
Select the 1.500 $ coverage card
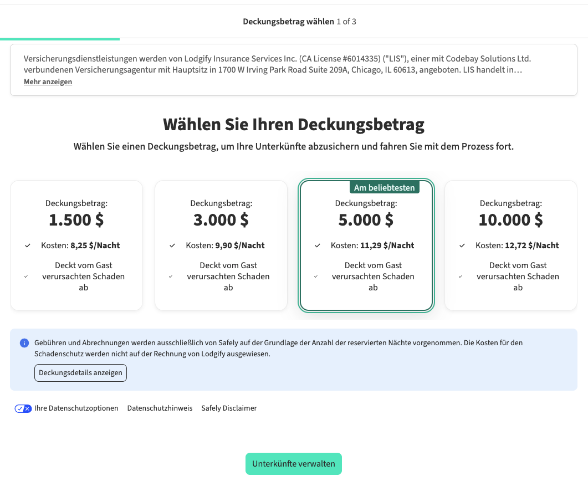point(76,245)
